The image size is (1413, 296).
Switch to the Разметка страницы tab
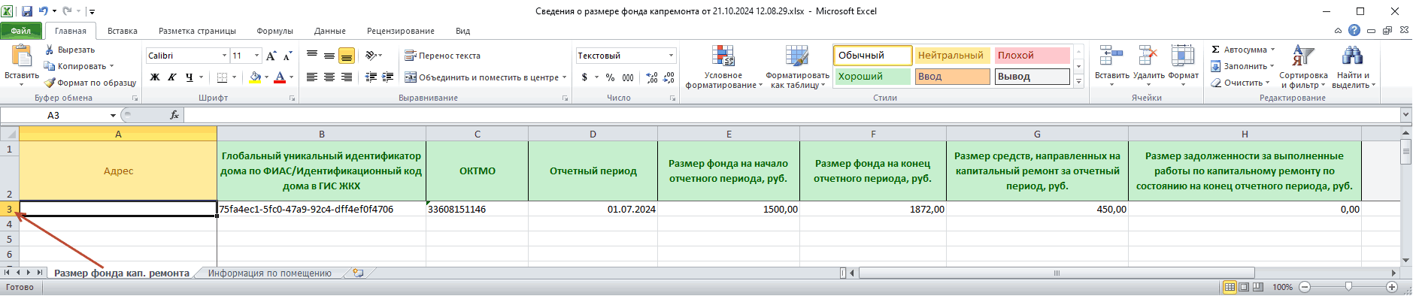197,31
